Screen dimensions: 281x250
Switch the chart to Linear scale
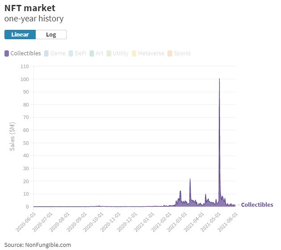tap(20, 35)
